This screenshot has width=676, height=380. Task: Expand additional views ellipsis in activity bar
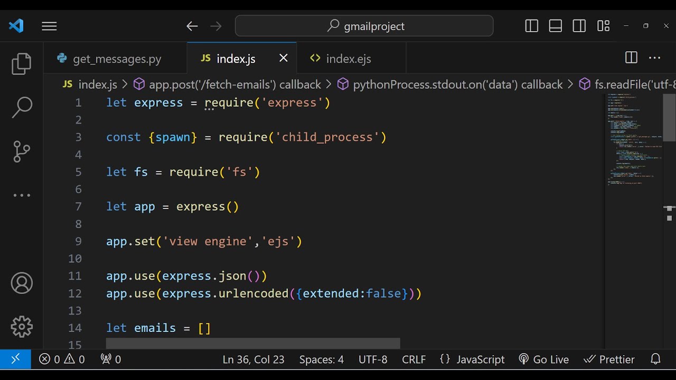click(x=22, y=195)
